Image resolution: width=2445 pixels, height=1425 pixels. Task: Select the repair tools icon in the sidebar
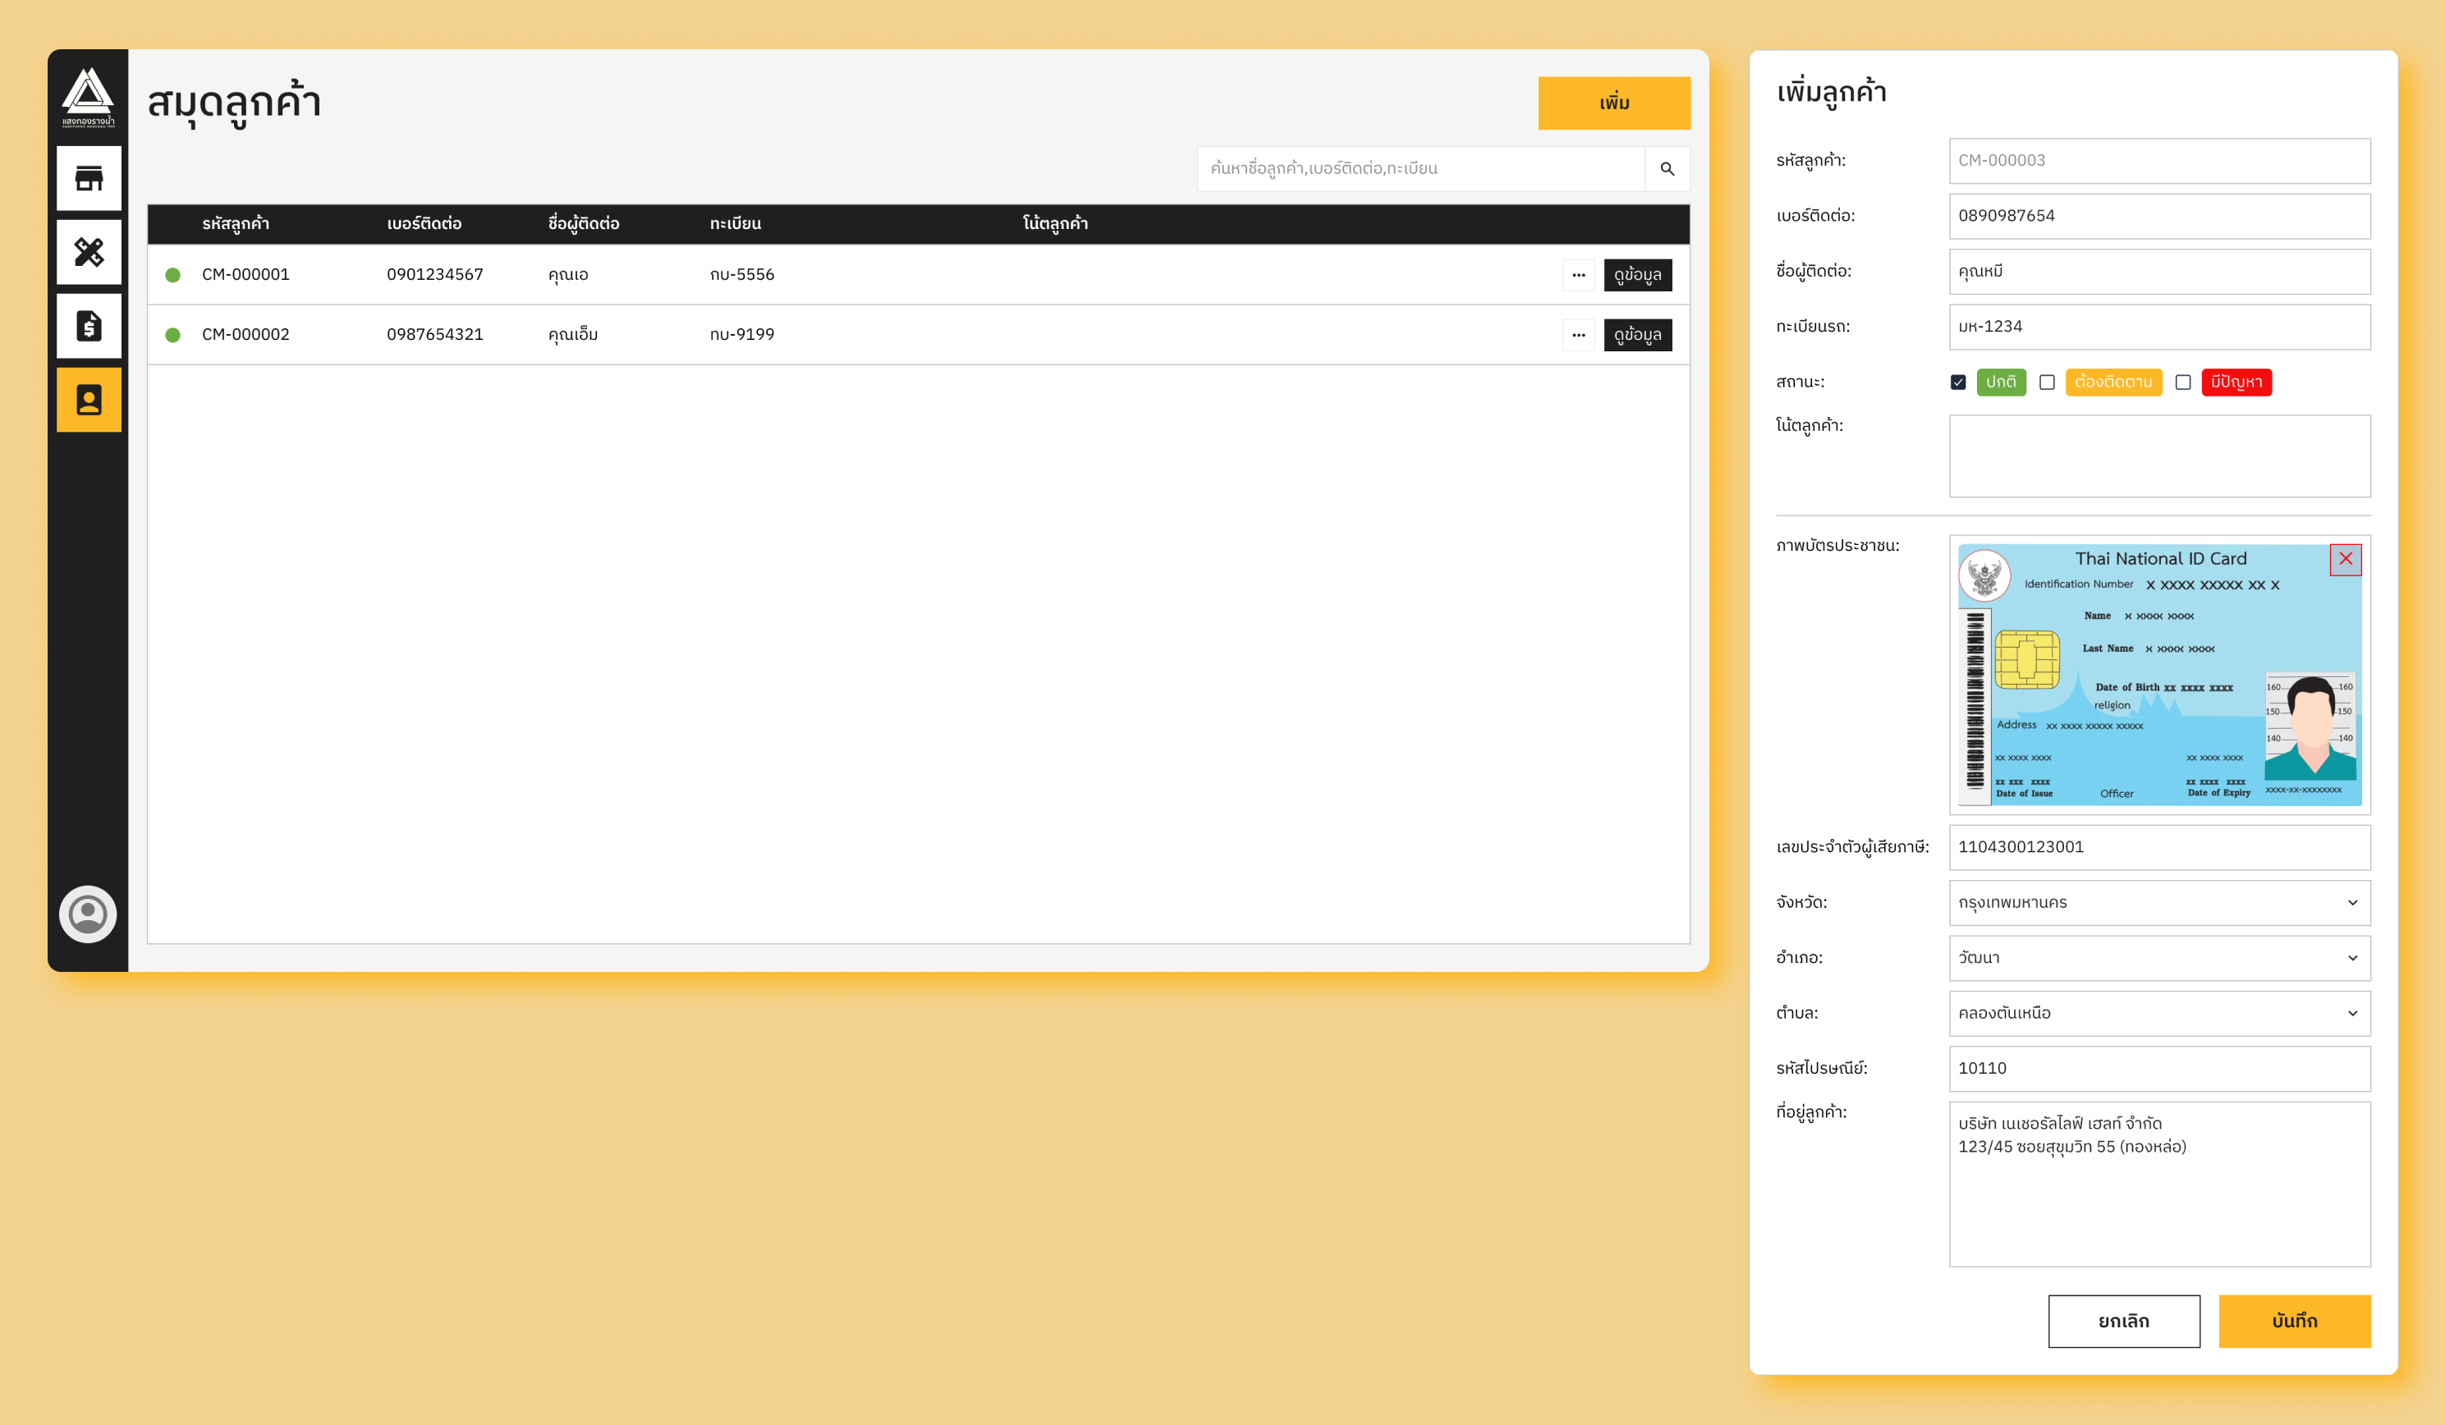[89, 252]
